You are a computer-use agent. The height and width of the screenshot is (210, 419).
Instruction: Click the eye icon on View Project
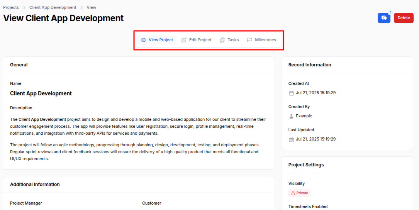143,40
